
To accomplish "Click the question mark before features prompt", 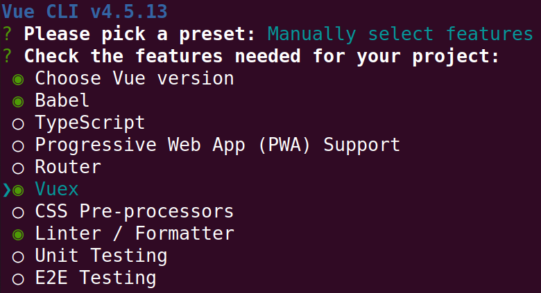I will tap(7, 56).
